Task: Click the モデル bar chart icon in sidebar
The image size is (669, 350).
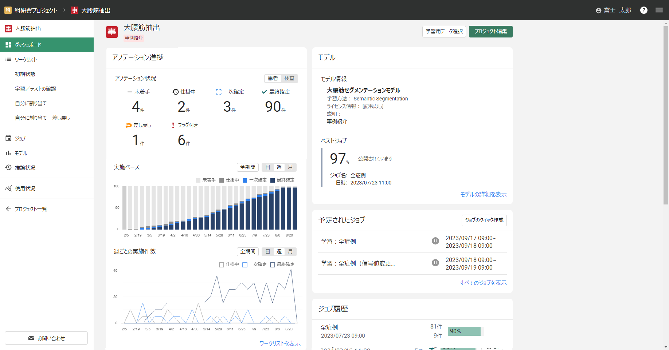Action: pos(8,153)
